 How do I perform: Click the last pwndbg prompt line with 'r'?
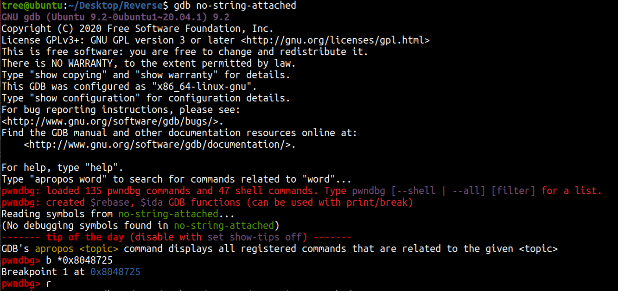point(48,284)
